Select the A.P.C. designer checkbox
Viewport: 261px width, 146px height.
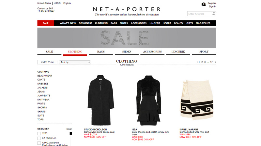pos(39,143)
